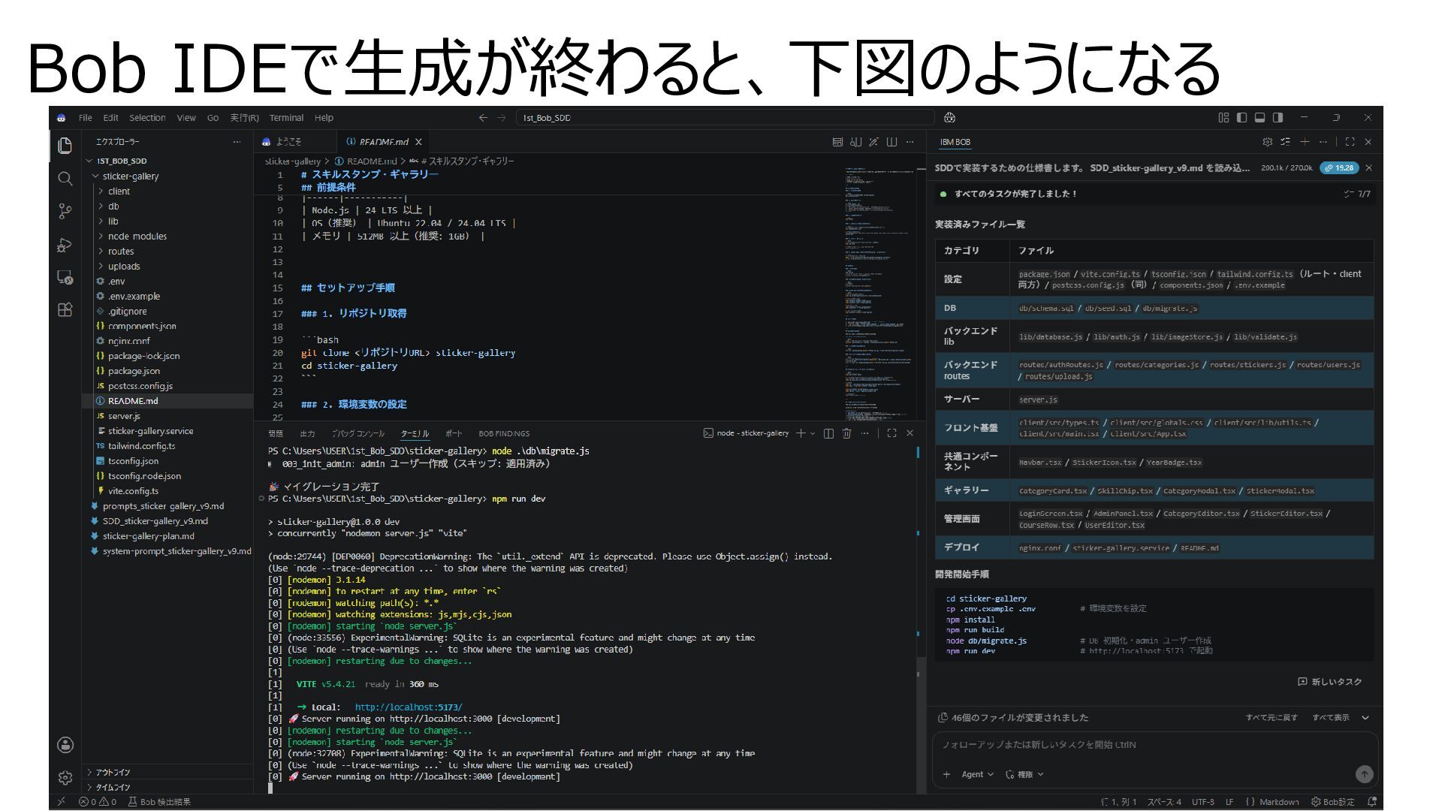This screenshot has height=811, width=1442.
Task: Maximize the Bob panel with fullscreen icon
Action: coord(1350,142)
